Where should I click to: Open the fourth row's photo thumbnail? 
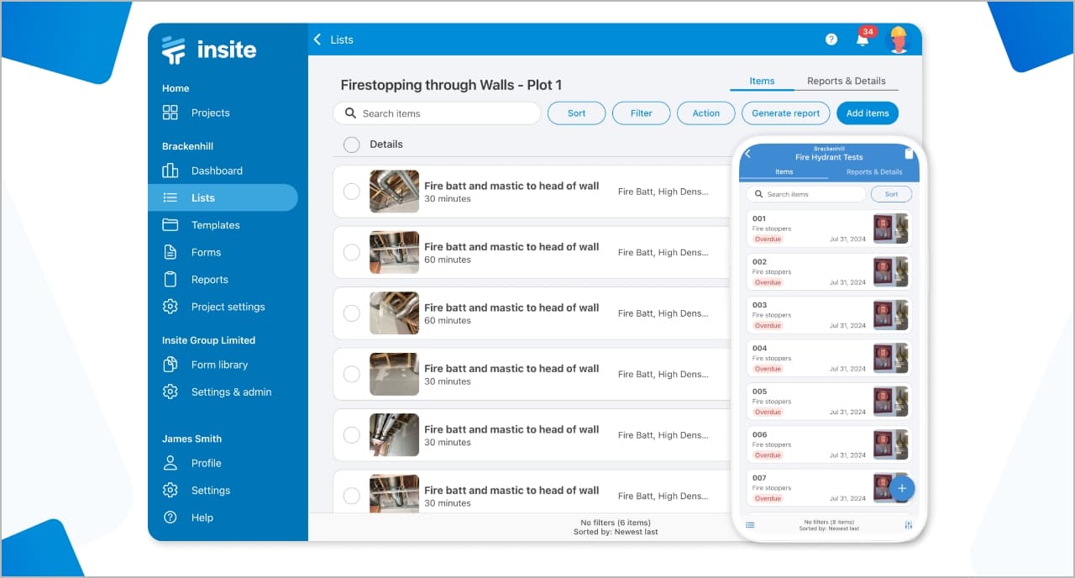394,374
